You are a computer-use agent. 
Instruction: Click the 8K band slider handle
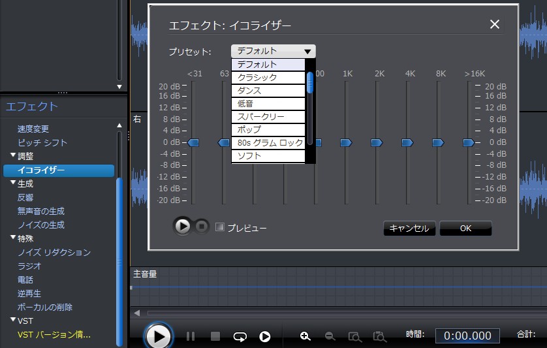click(438, 142)
